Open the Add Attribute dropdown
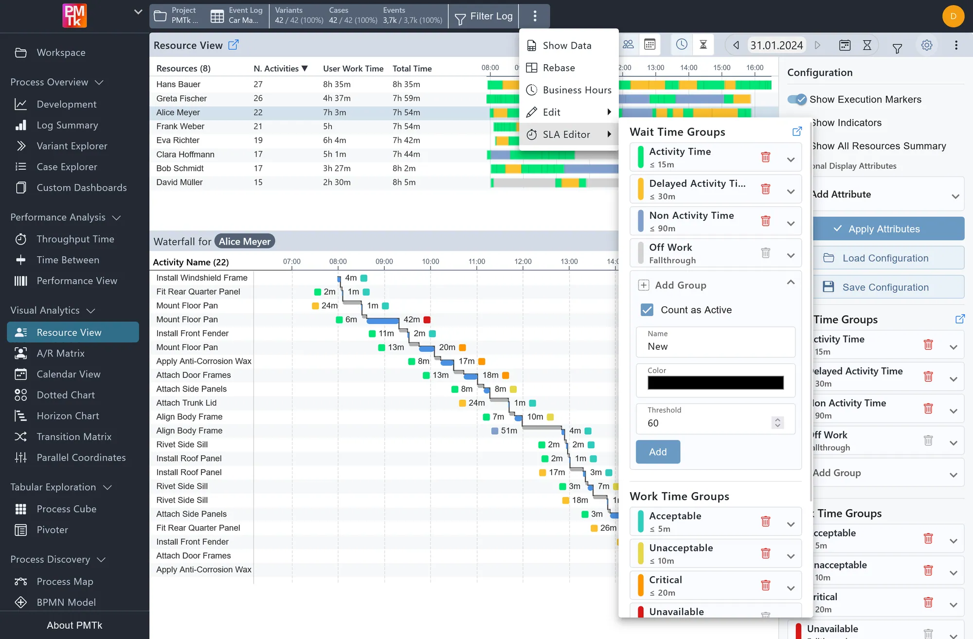Viewport: 973px width, 639px height. coord(888,195)
